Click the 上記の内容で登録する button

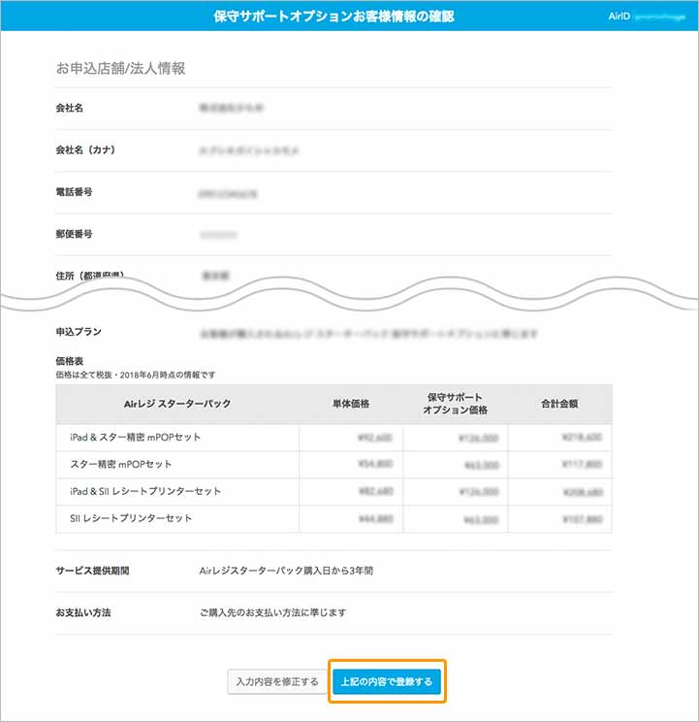[387, 682]
